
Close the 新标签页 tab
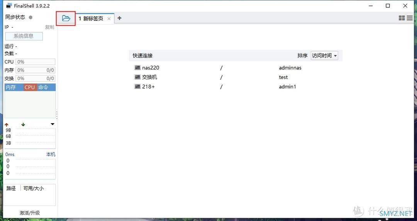click(x=109, y=18)
